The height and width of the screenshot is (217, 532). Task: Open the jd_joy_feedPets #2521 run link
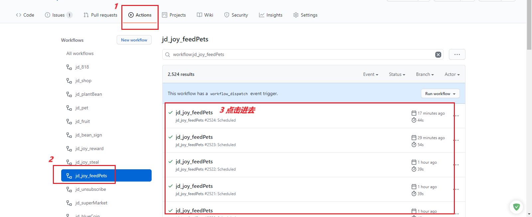point(194,186)
